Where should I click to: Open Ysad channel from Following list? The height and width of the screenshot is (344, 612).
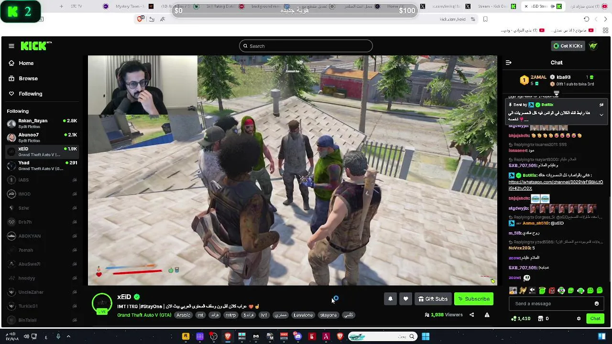click(42, 165)
